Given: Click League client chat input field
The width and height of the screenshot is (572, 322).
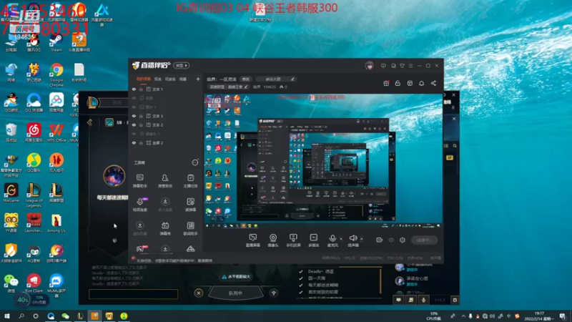Looking at the screenshot, I should [x=133, y=294].
